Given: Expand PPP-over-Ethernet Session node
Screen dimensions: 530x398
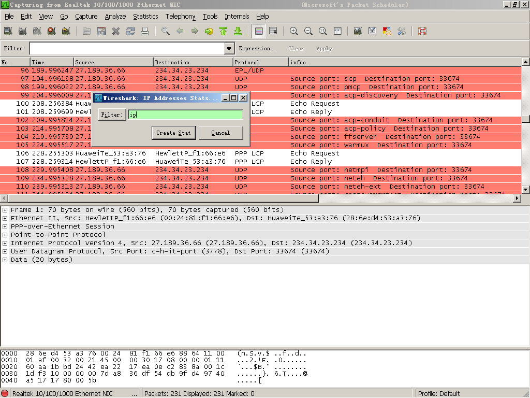Looking at the screenshot, I should pyautogui.click(x=5, y=226).
